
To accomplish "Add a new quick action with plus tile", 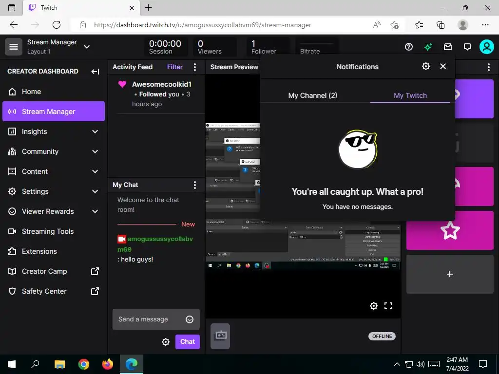I will pos(450,274).
